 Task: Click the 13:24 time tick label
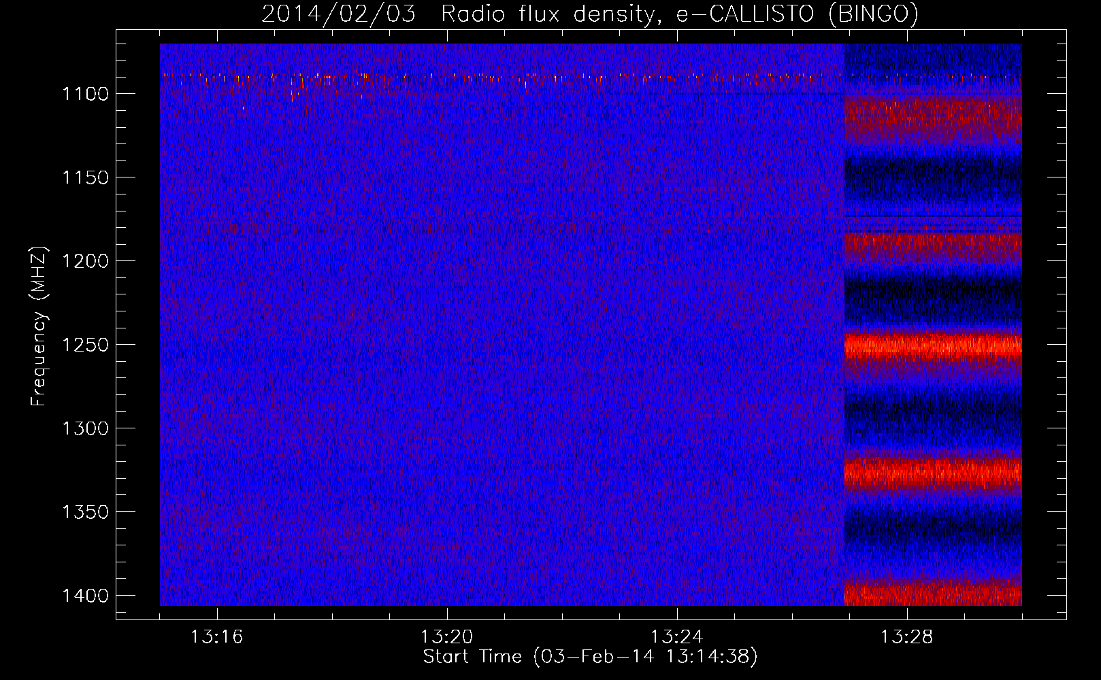(676, 637)
